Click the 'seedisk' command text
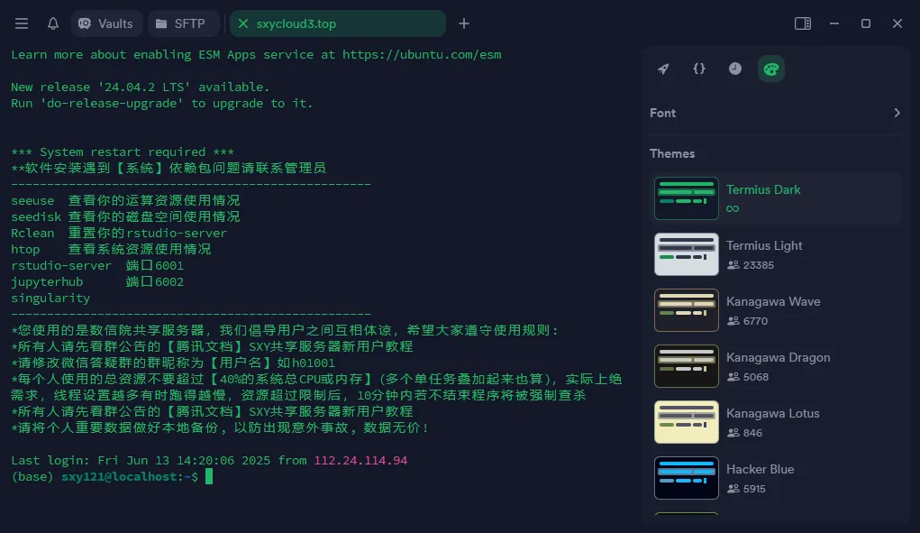The width and height of the screenshot is (920, 533). point(36,216)
